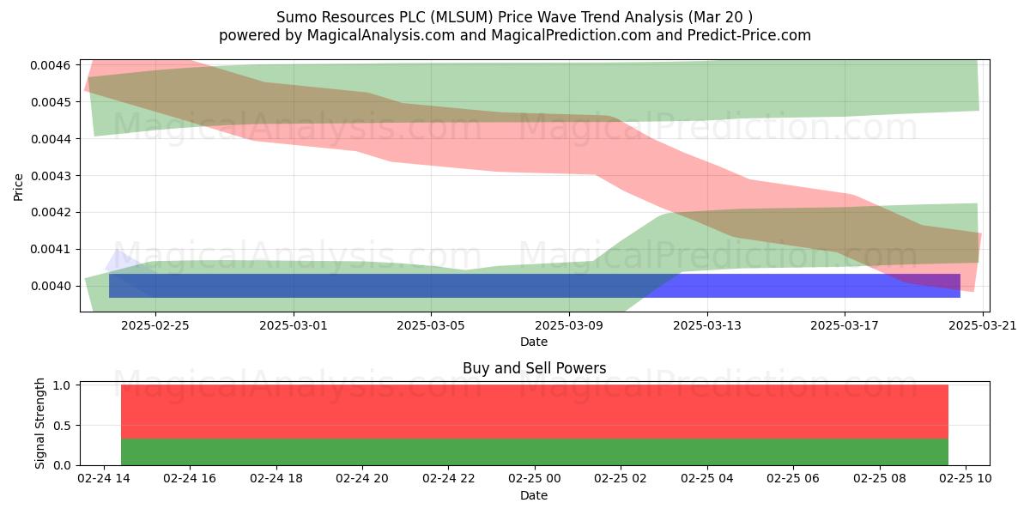This screenshot has height=515, width=1030.
Task: Click the 0.0 signal strength tick label
Action: 64,465
